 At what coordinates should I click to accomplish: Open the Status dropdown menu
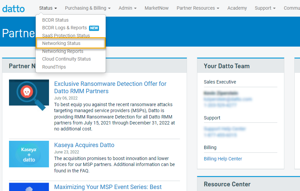point(48,8)
